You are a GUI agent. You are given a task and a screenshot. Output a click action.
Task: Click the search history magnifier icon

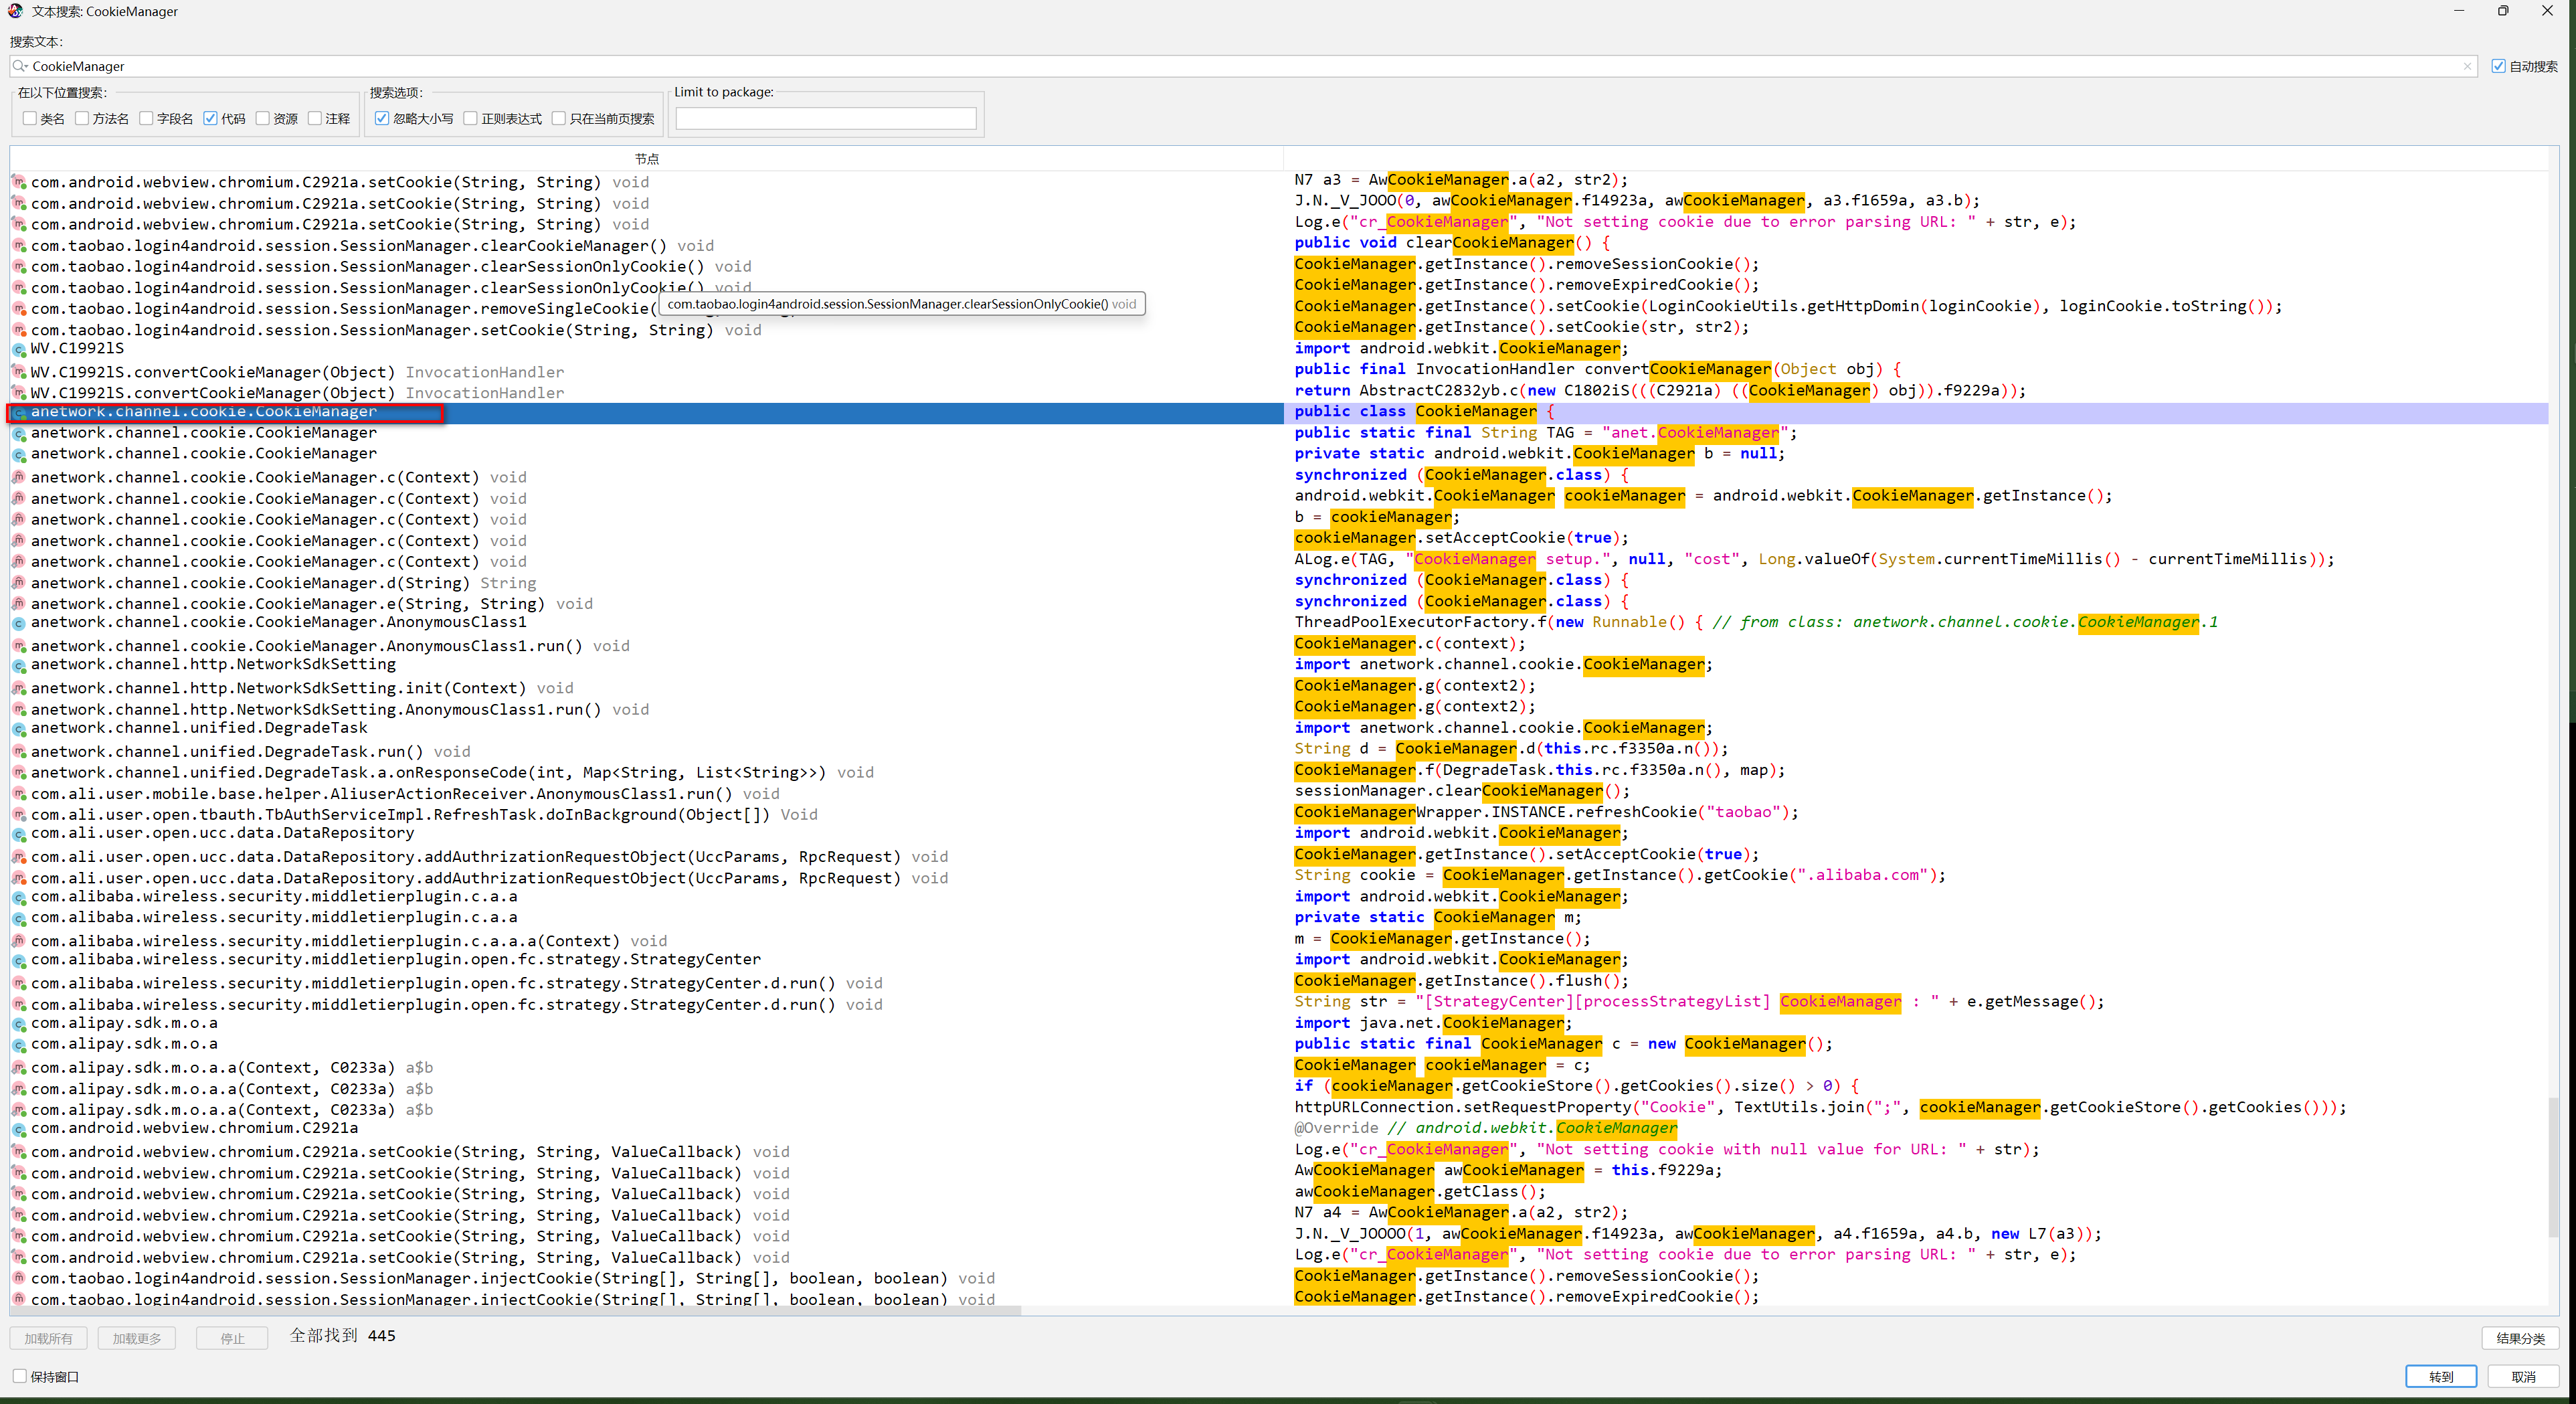[20, 66]
